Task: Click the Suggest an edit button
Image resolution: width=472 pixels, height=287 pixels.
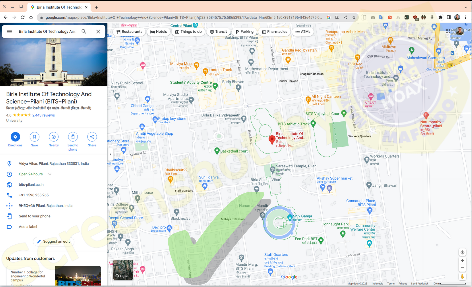Action: [54, 241]
